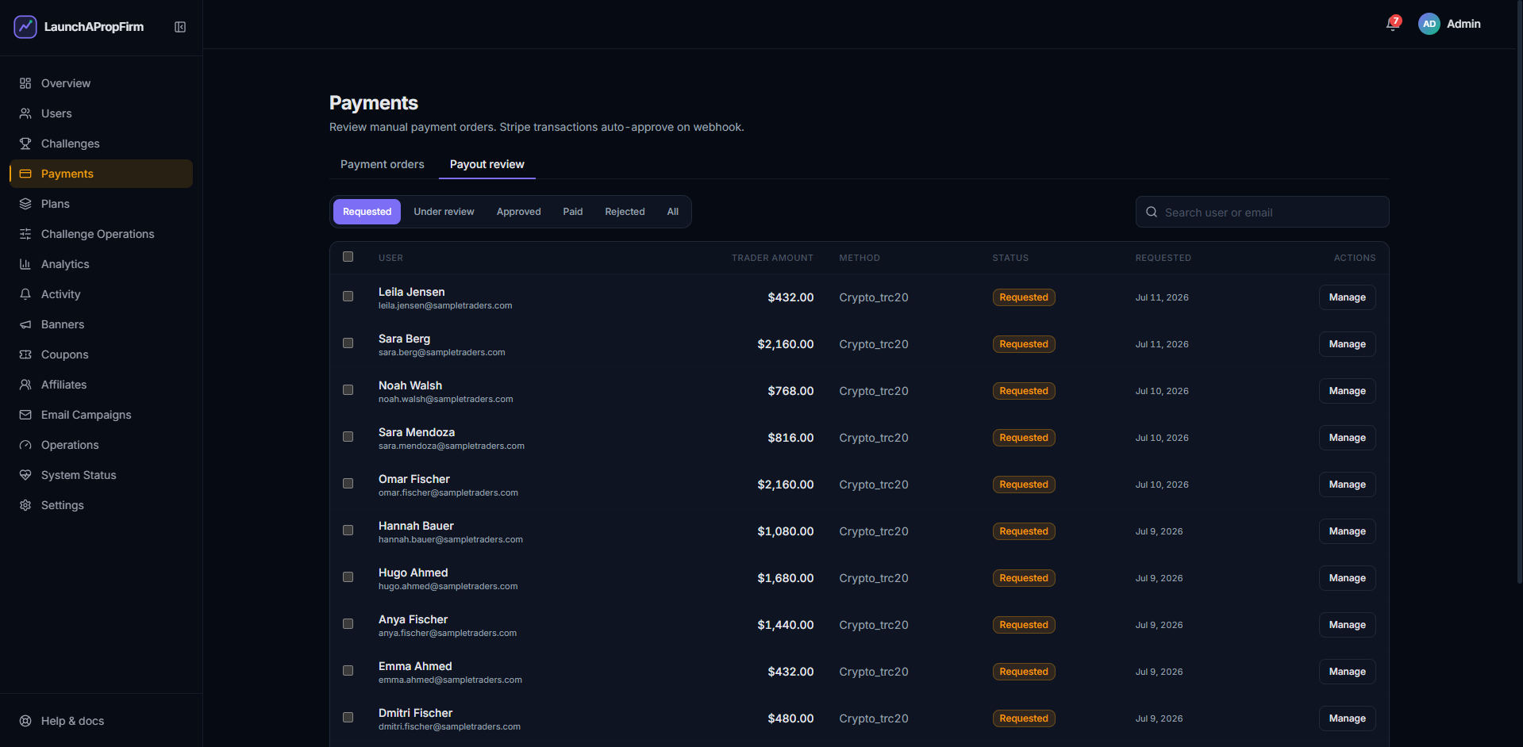Manage Sara Mendoza's payout
Viewport: 1523px width, 747px height.
(x=1347, y=438)
